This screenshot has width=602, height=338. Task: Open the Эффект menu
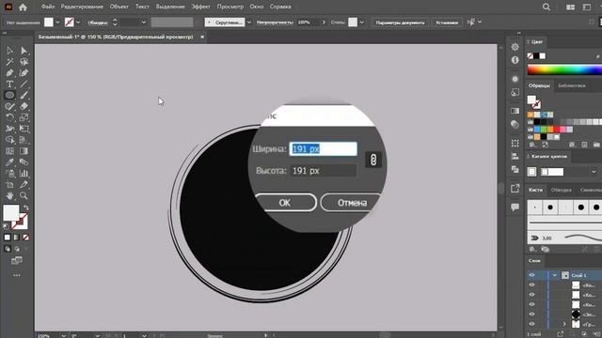(x=200, y=7)
